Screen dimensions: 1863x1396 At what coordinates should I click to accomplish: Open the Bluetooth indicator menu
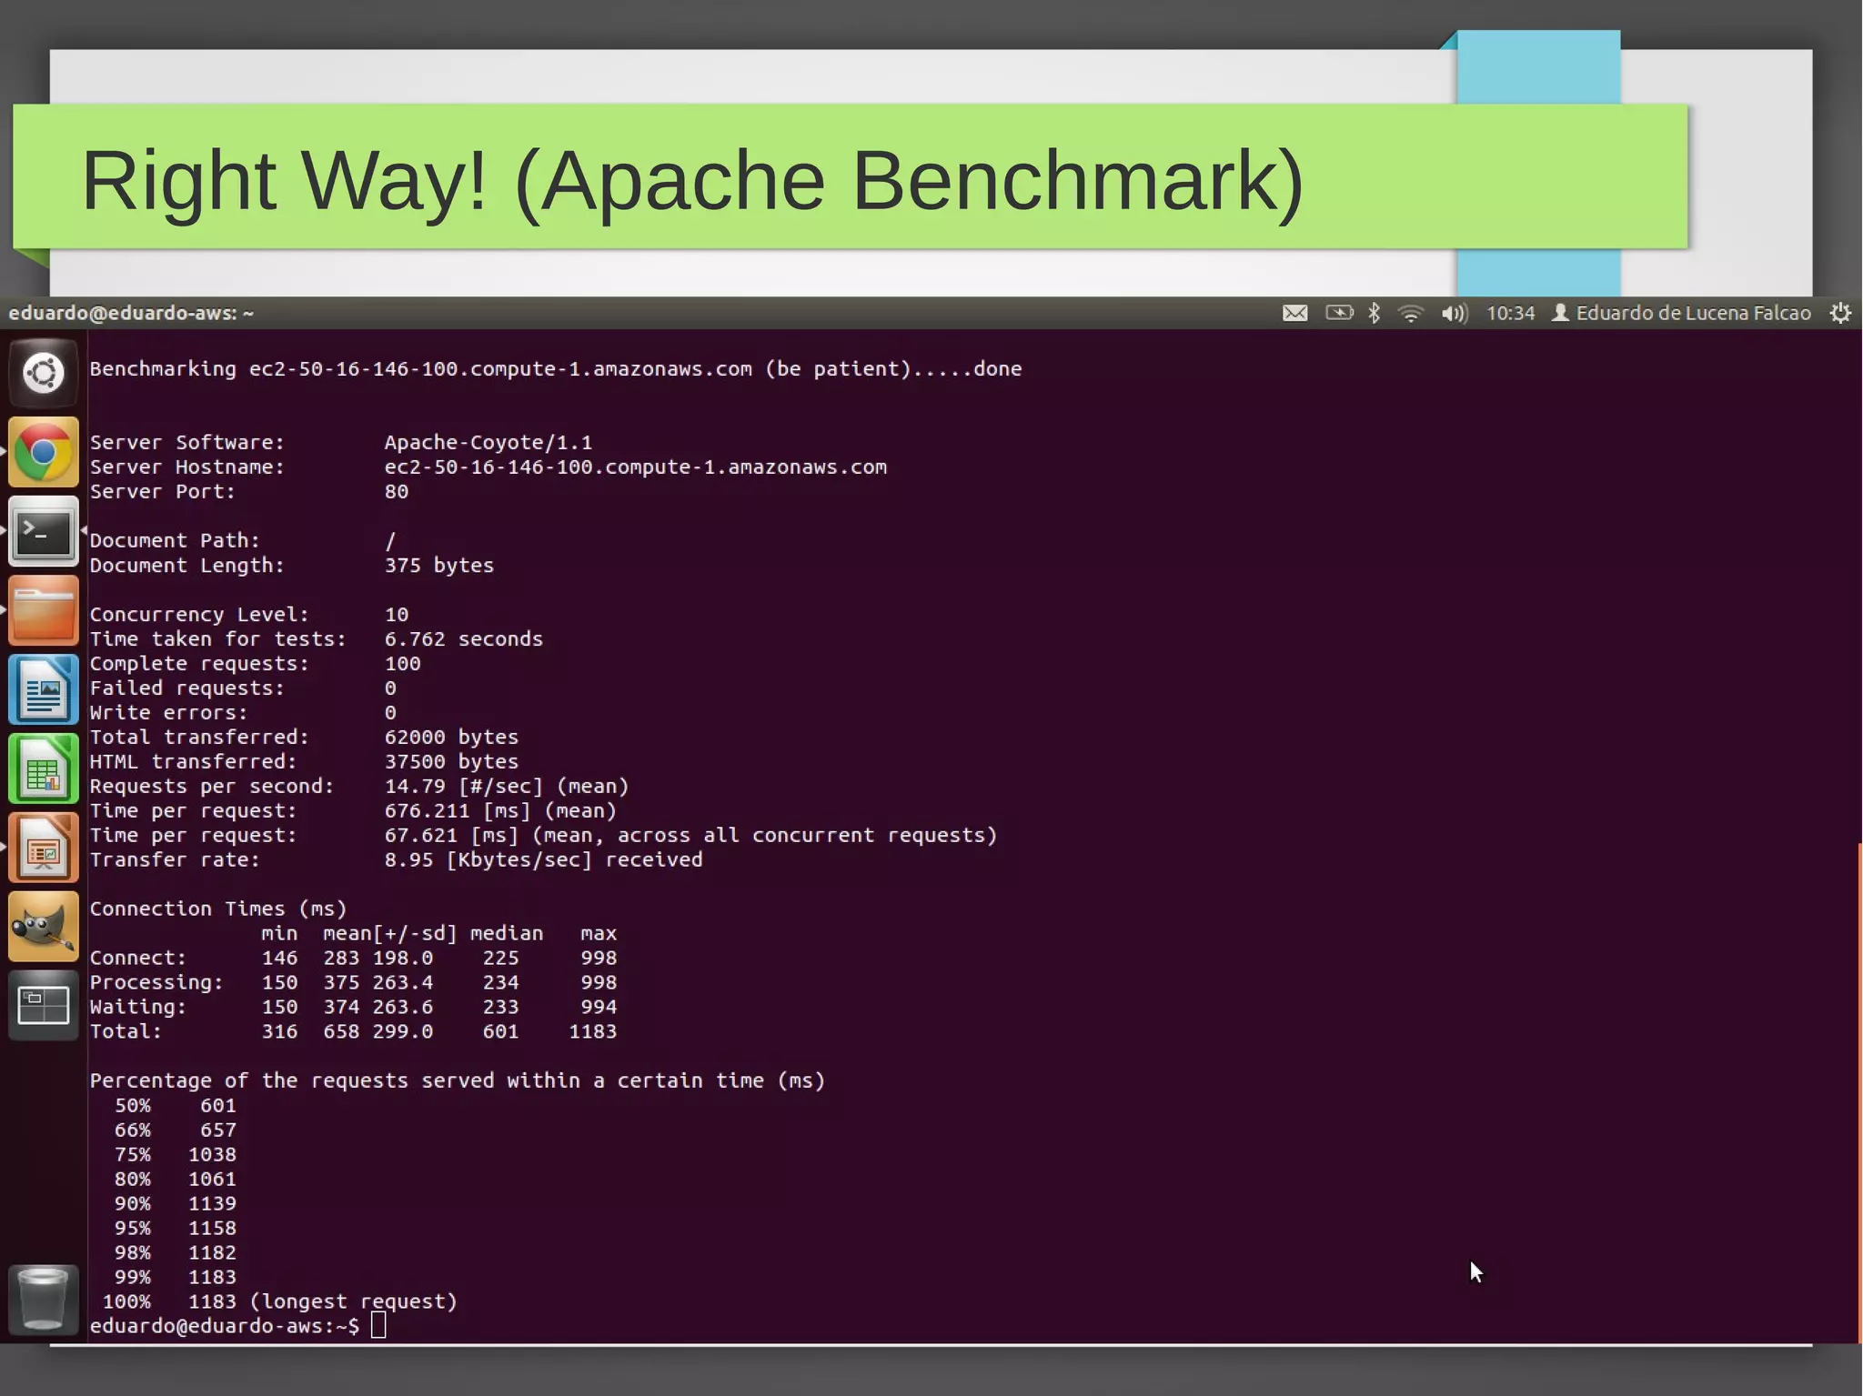tap(1374, 314)
